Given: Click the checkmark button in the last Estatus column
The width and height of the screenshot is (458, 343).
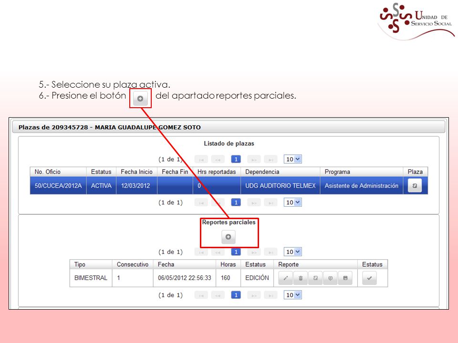Looking at the screenshot, I should [369, 278].
